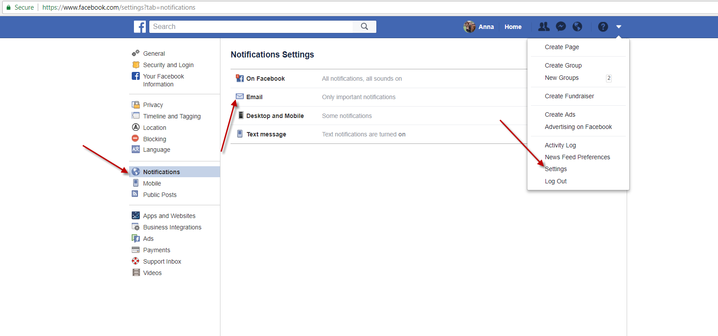
Task: Click the Videos film icon
Action: [x=136, y=272]
